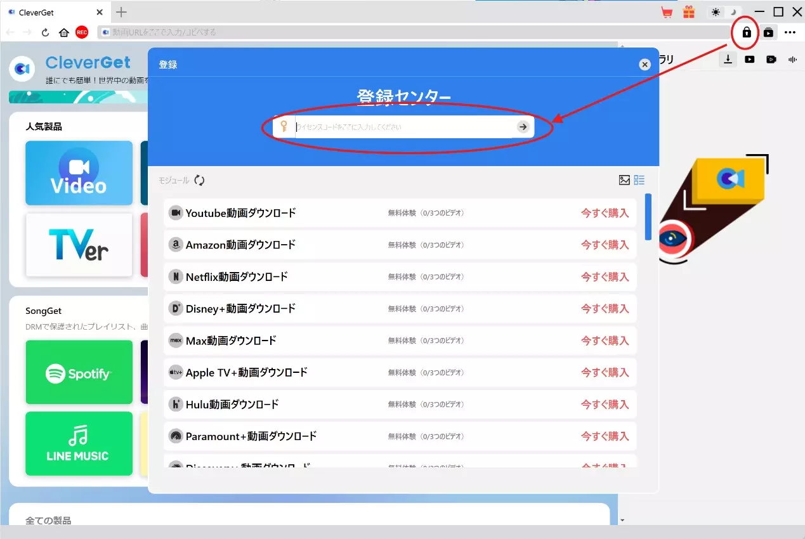Screen dimensions: 805x539
Task: Click the Paramount+ module icon
Action: coord(176,436)
